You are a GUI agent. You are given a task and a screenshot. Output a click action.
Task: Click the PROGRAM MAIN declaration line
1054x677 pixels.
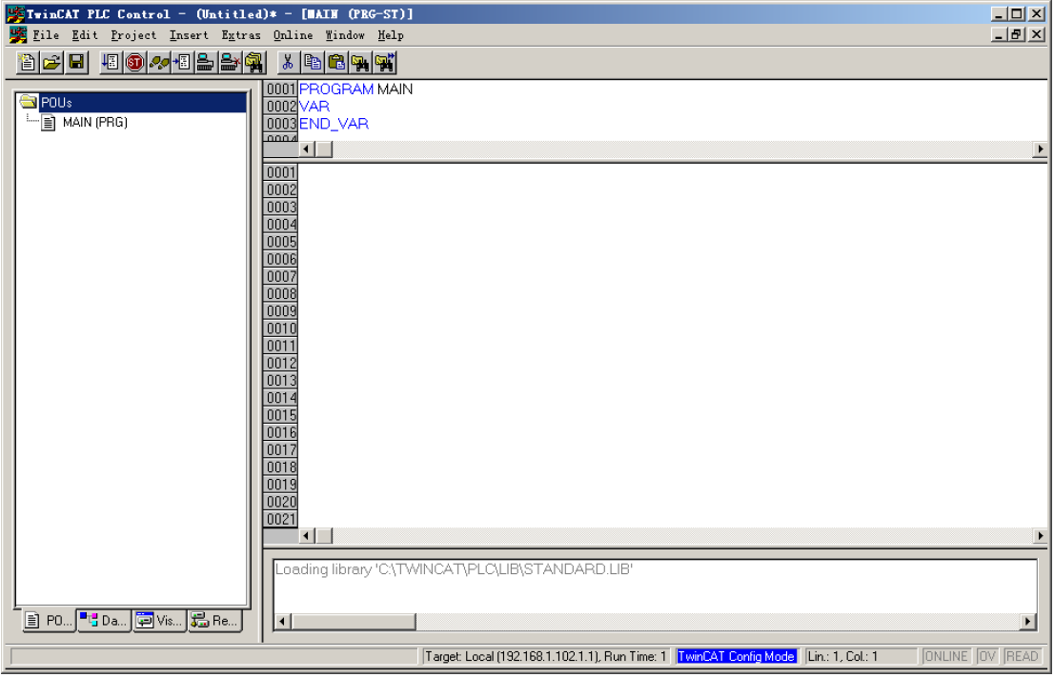(355, 89)
